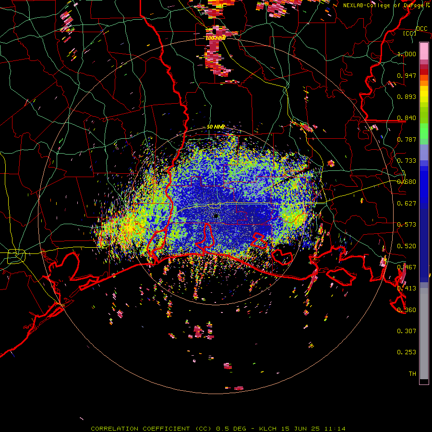This screenshot has height=432, width=432.
Task: Pick the yellow segment of the color bar
Action: (x=424, y=94)
